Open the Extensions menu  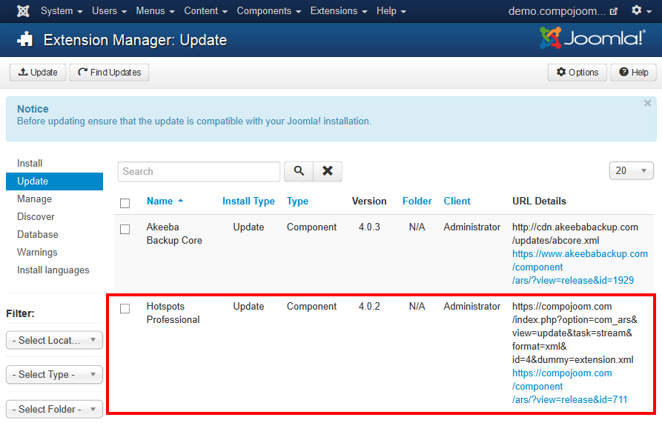(x=339, y=11)
